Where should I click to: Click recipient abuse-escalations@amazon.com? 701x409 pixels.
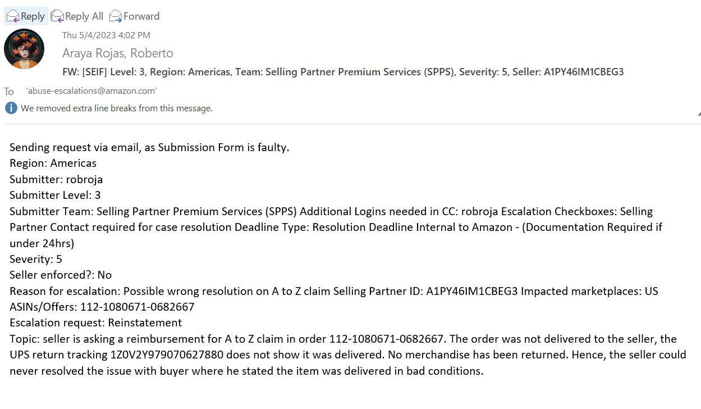click(x=91, y=90)
